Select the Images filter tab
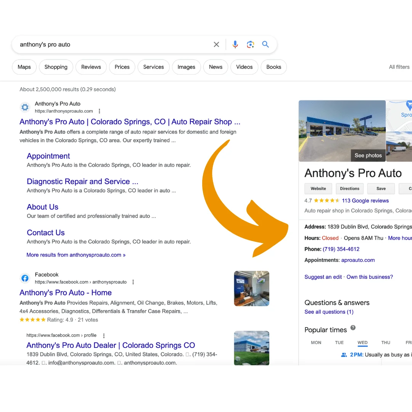The width and height of the screenshot is (412, 412). click(186, 67)
